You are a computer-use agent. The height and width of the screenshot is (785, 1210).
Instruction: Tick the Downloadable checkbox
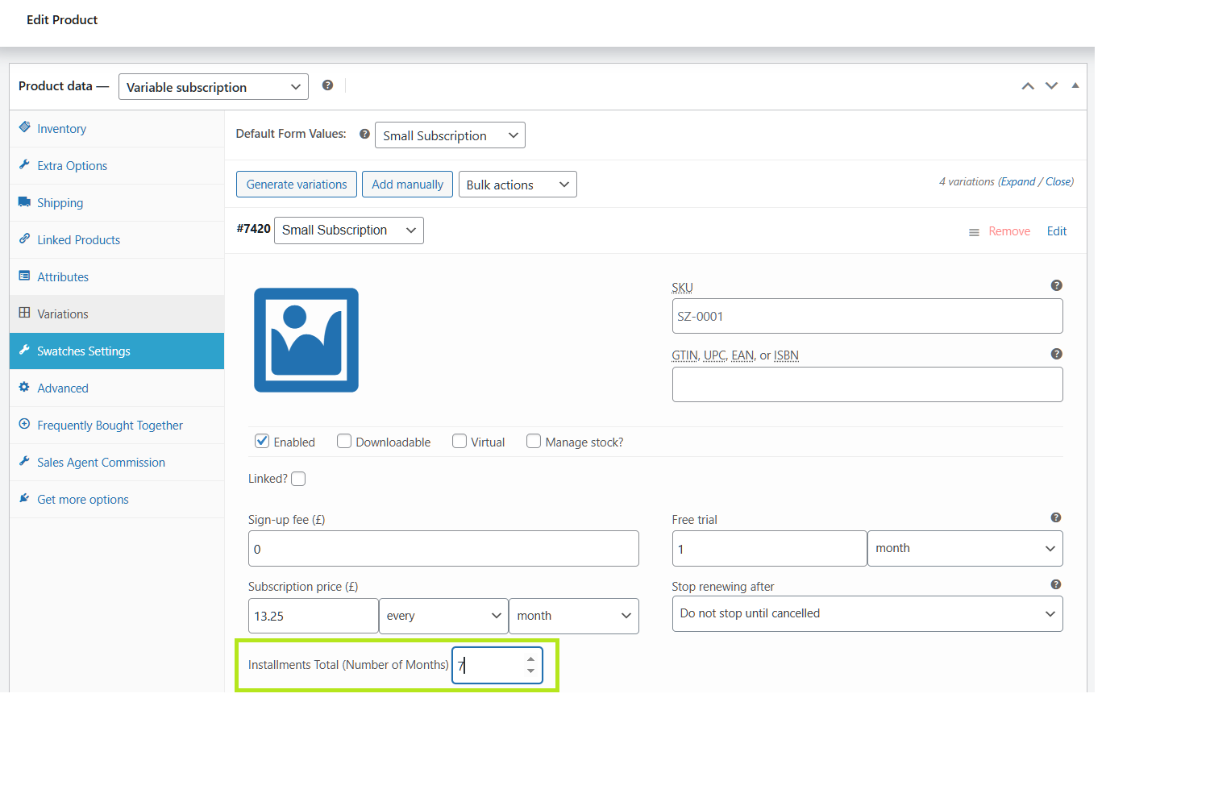(x=344, y=441)
